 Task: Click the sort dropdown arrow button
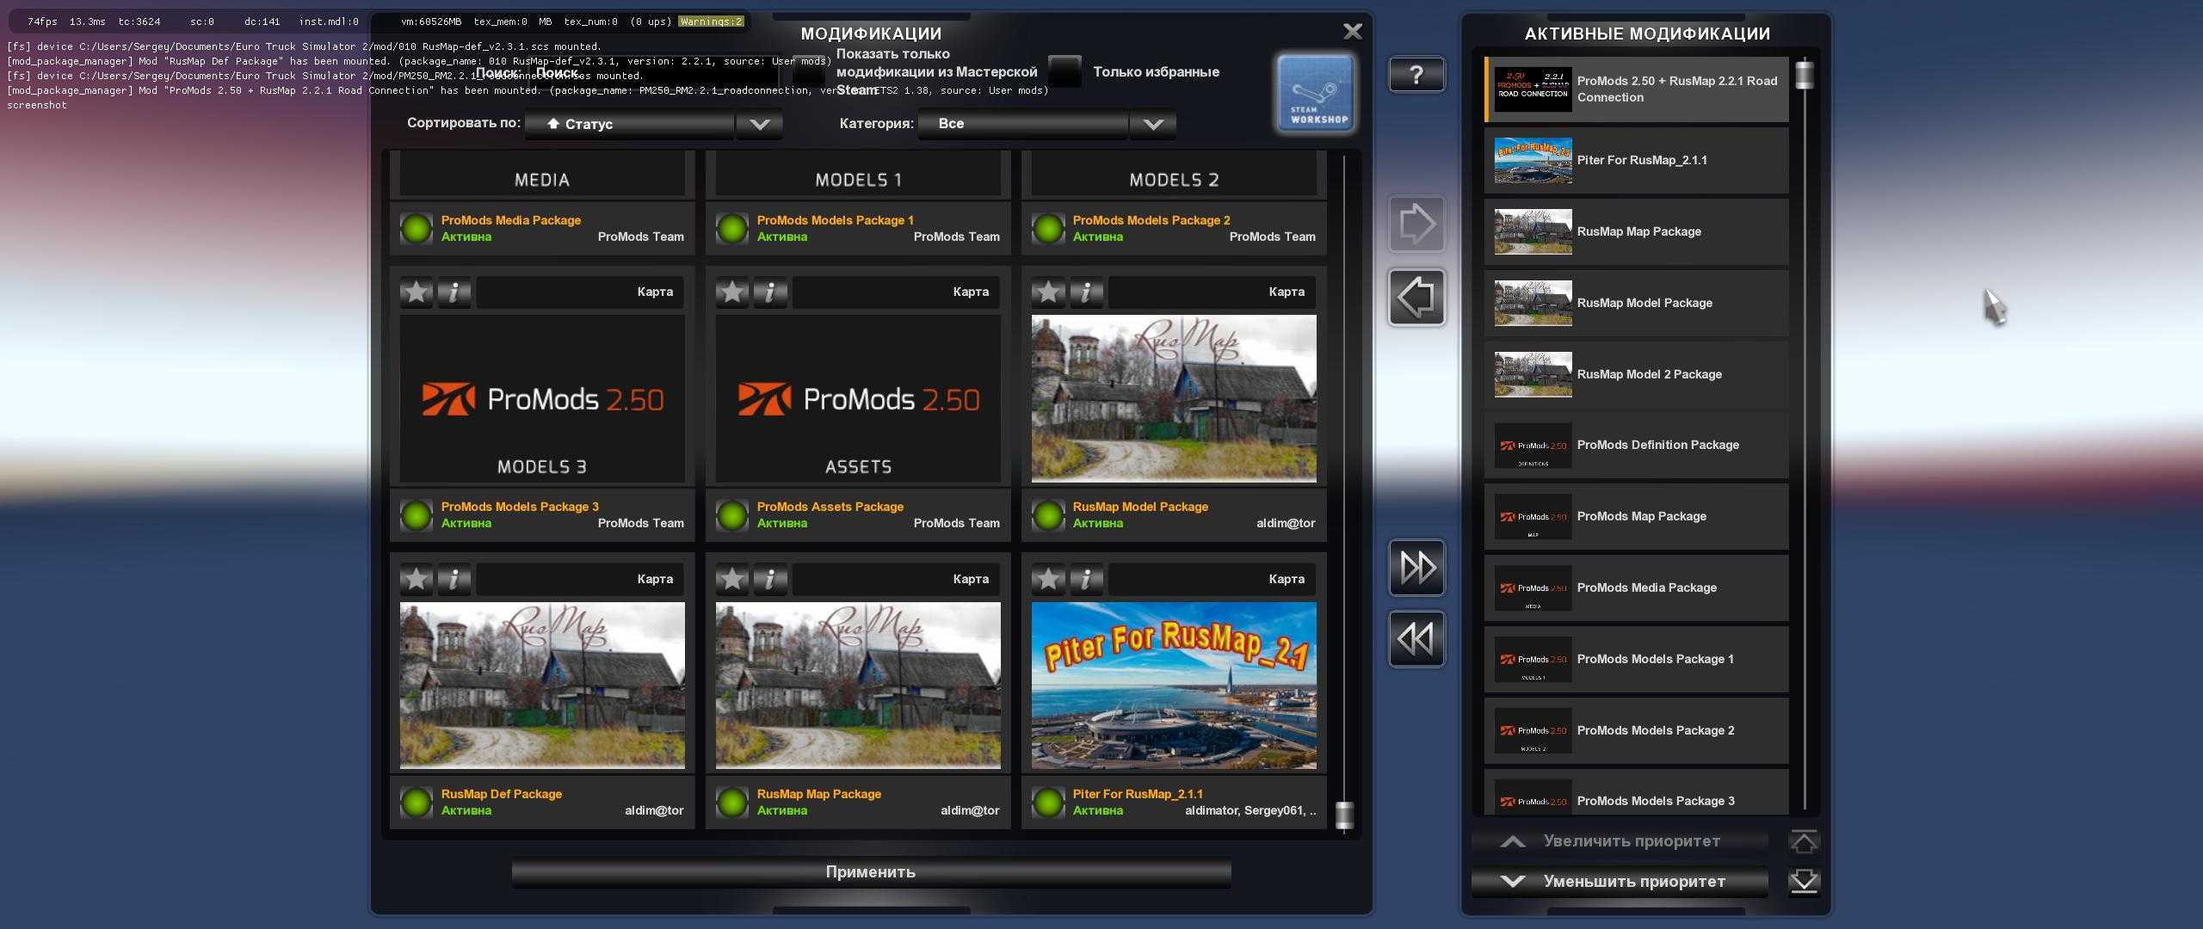[x=759, y=124]
